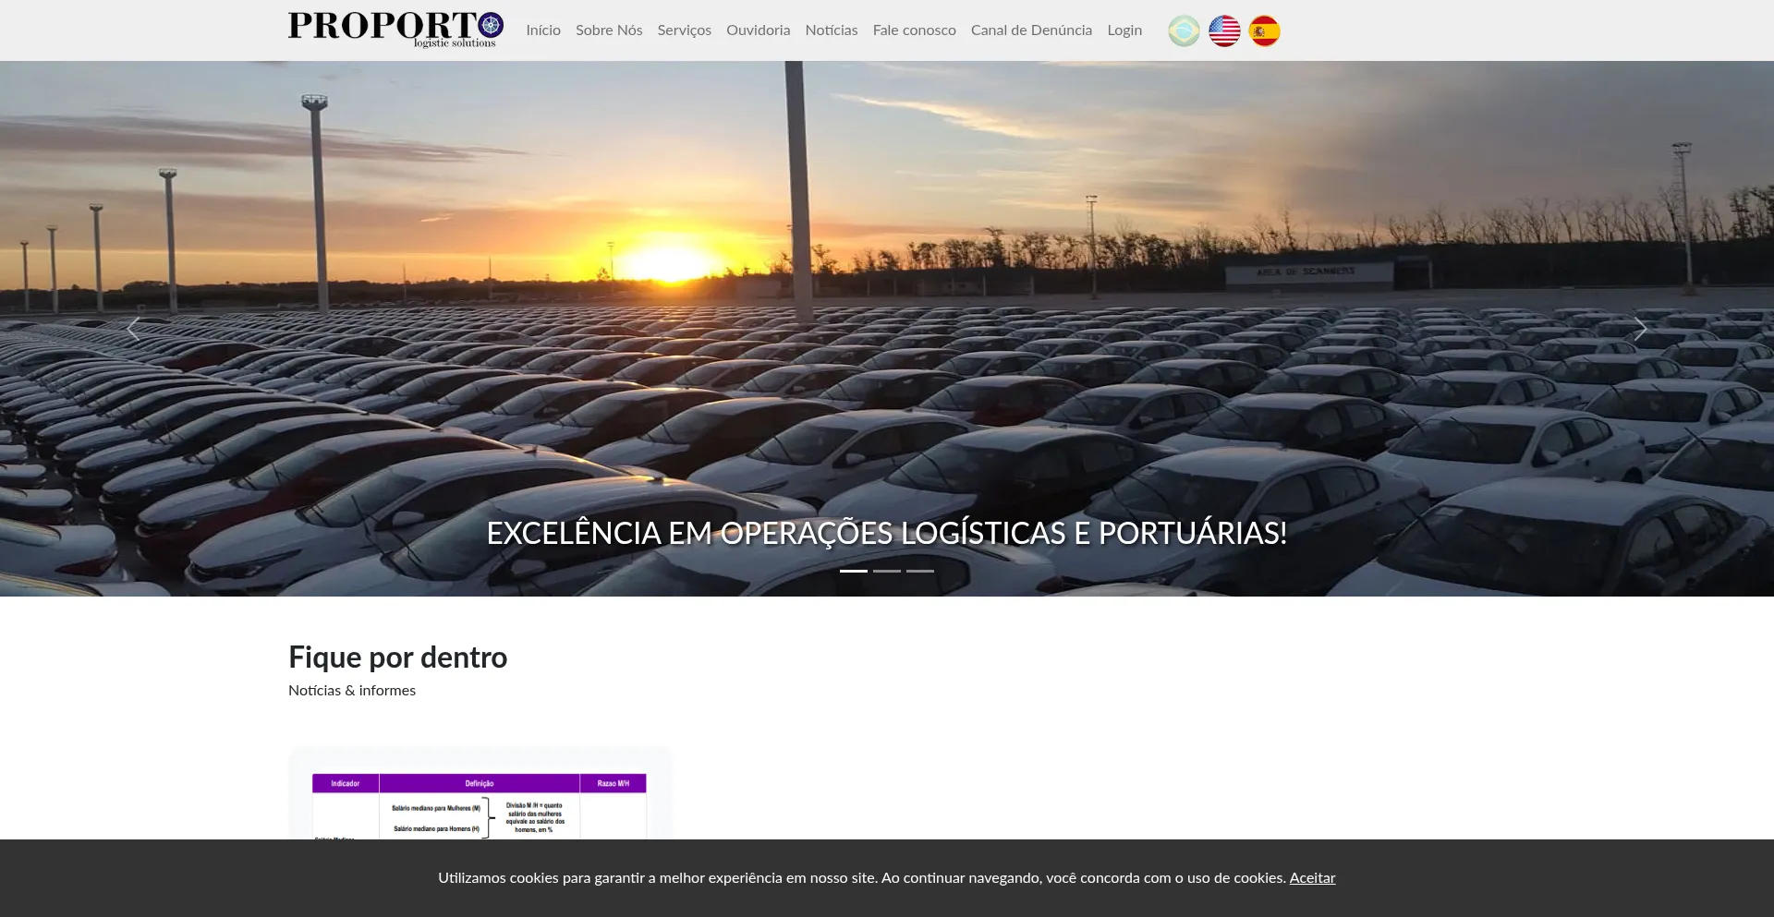Image resolution: width=1774 pixels, height=917 pixels.
Task: Accept cookies with Aceitar link
Action: point(1312,878)
